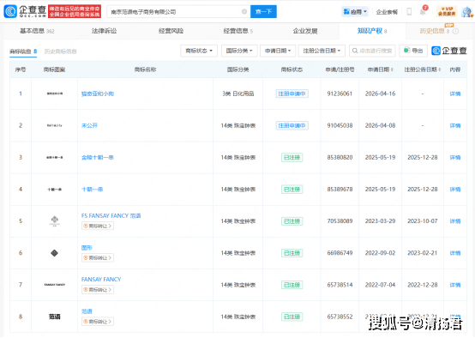Switch to the 经营信息 tab

tap(238, 31)
